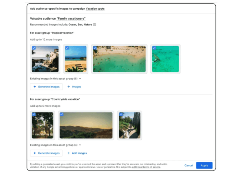
Task: Click "Ocean, Sun, Nature" recommended keywords
Action: click(x=80, y=25)
